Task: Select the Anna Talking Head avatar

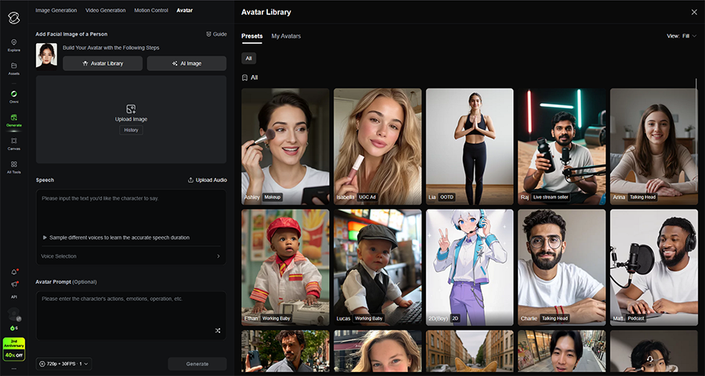Action: pos(654,146)
